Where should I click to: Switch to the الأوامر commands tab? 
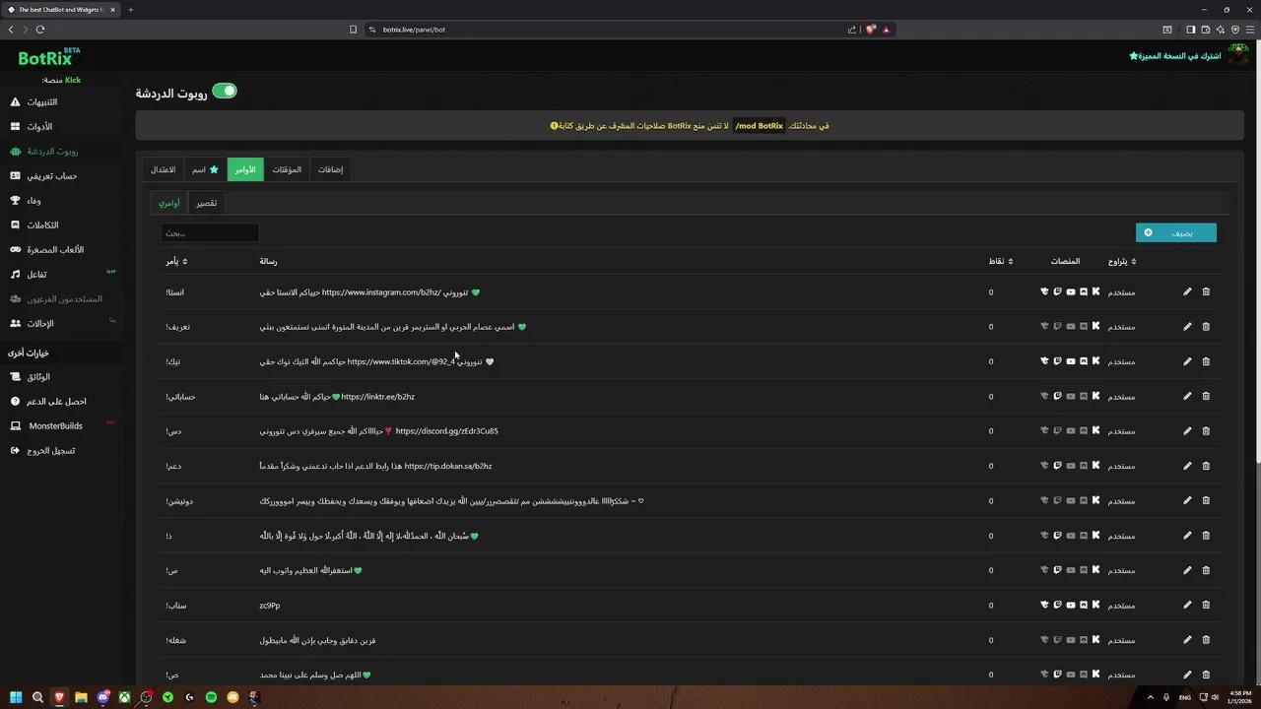coord(245,169)
